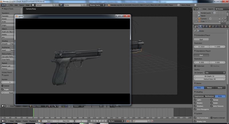Uncheck the Shaders shading option
The image size is (229, 124).
pos(195,103)
